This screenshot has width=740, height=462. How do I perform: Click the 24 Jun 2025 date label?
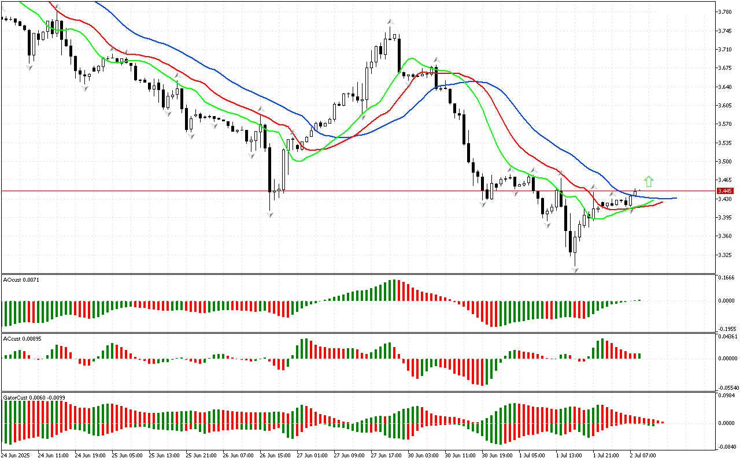click(x=17, y=455)
